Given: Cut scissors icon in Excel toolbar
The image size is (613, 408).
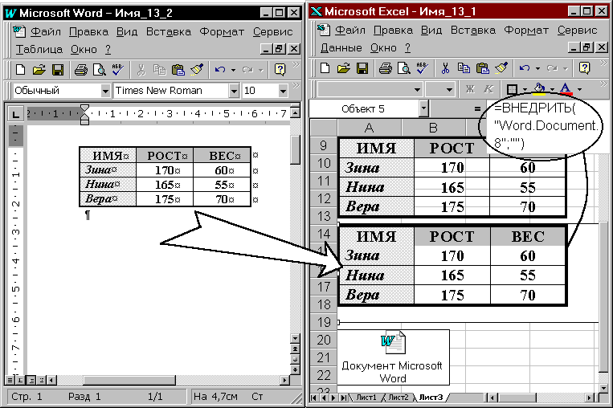Looking at the screenshot, I should click(445, 68).
